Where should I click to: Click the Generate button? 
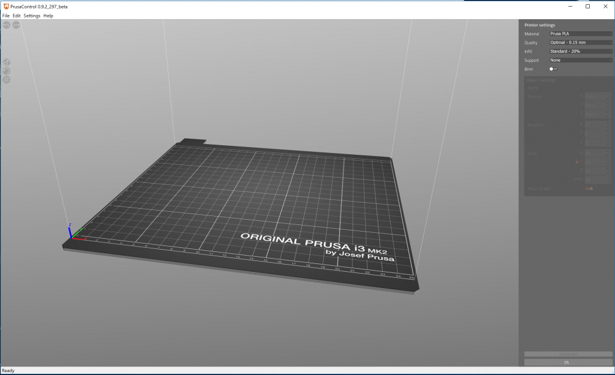568,354
